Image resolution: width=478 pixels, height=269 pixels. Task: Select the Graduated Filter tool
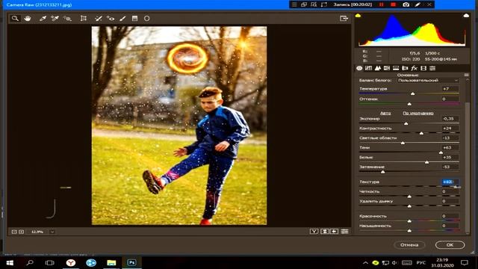134,18
